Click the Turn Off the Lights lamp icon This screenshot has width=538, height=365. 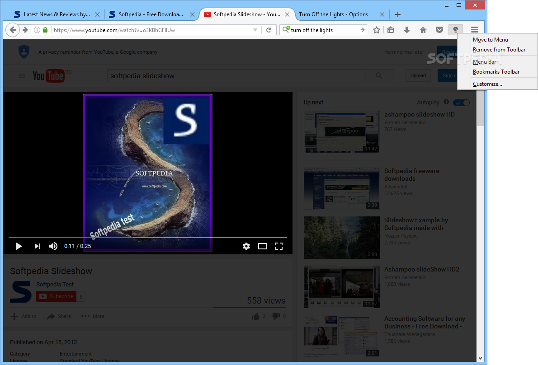[x=455, y=30]
